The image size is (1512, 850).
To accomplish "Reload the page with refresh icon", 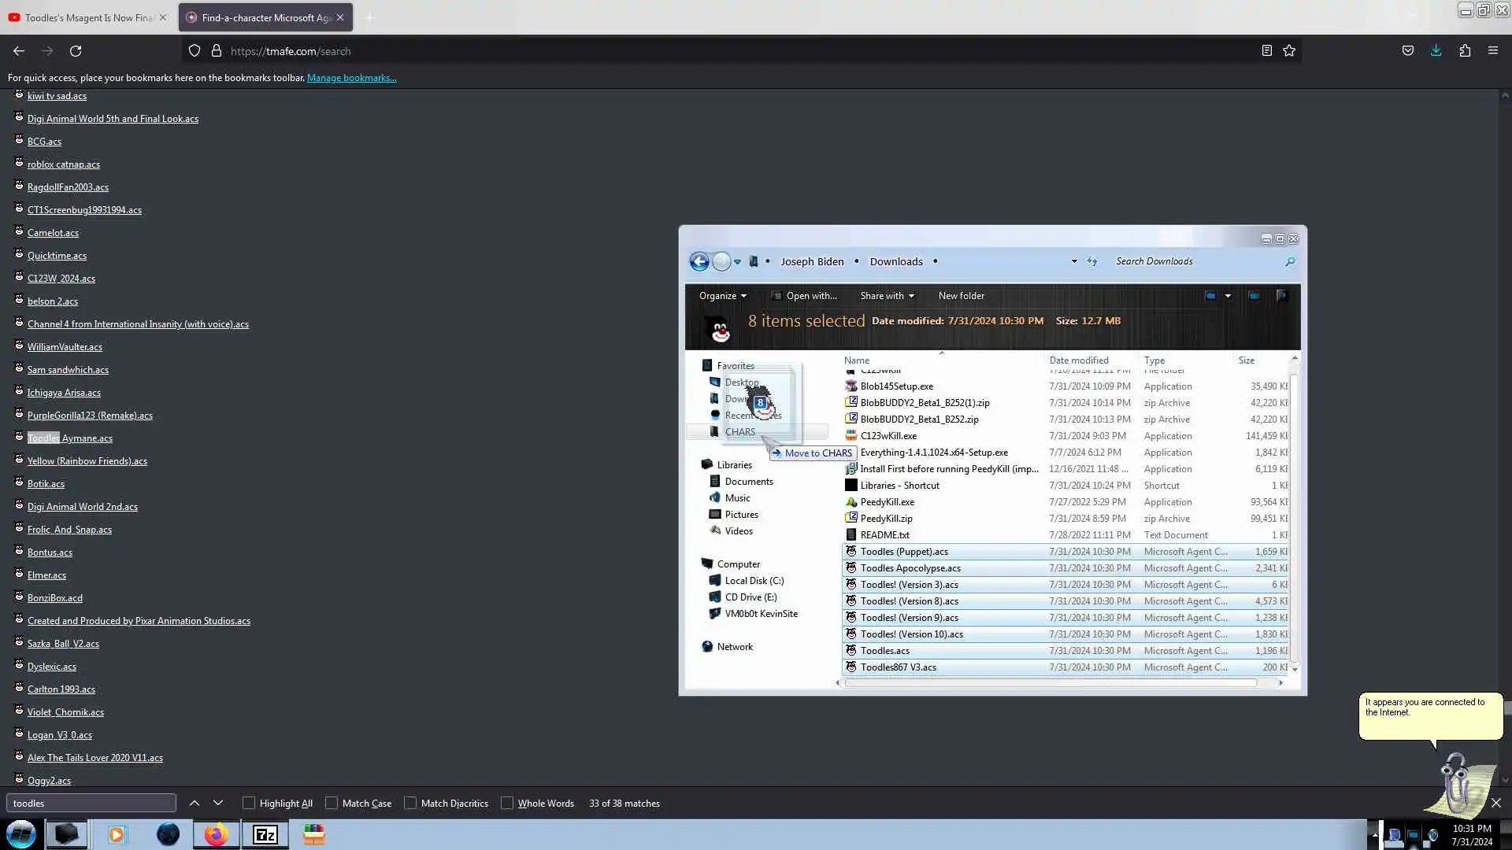I will pyautogui.click(x=76, y=50).
